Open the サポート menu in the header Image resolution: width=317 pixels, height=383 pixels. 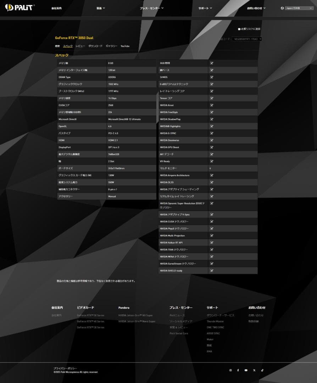coord(204,7)
